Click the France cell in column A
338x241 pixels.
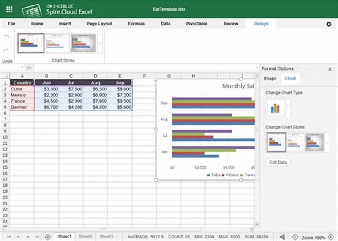tap(22, 101)
